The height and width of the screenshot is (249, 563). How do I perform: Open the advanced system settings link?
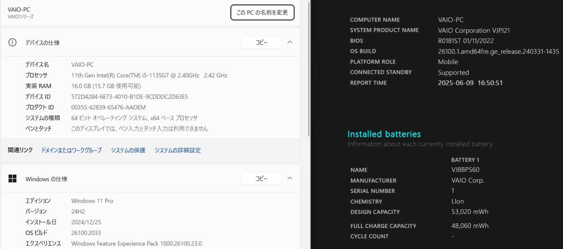pyautogui.click(x=178, y=150)
